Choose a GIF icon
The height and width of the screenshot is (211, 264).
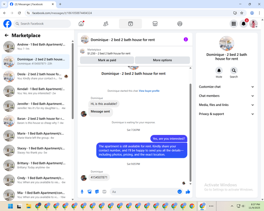point(105,191)
